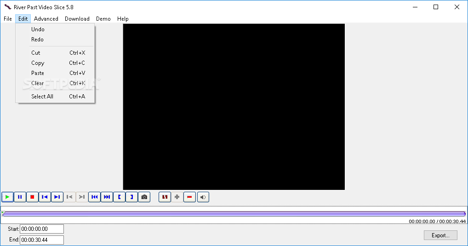468x246 pixels.
Task: Choose Select All from the Edit menu
Action: click(55, 97)
